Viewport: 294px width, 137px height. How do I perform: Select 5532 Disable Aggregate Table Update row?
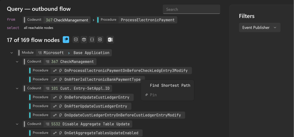(77, 124)
